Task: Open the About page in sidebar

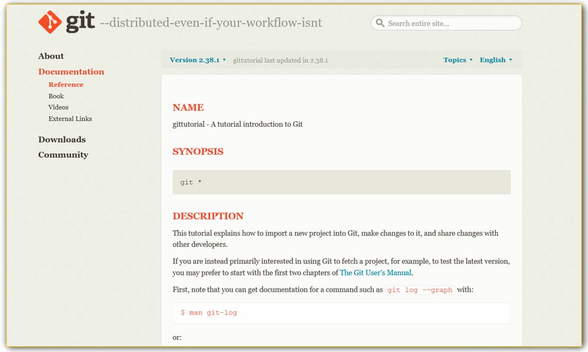Action: tap(51, 56)
